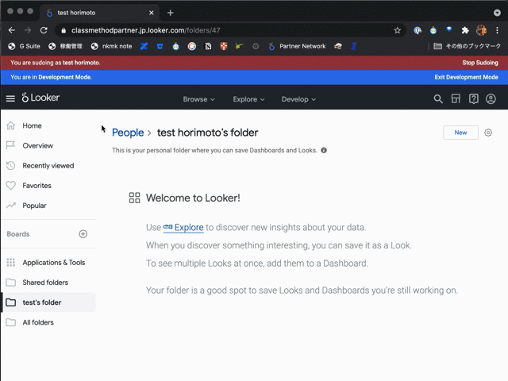Open Applications & Tools in sidebar

point(54,263)
